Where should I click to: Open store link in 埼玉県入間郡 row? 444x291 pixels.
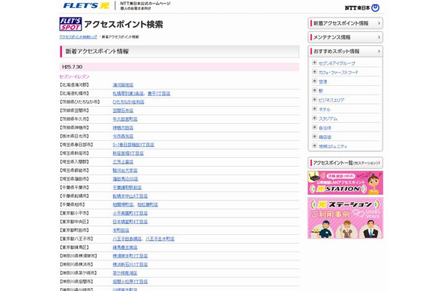(x=123, y=162)
